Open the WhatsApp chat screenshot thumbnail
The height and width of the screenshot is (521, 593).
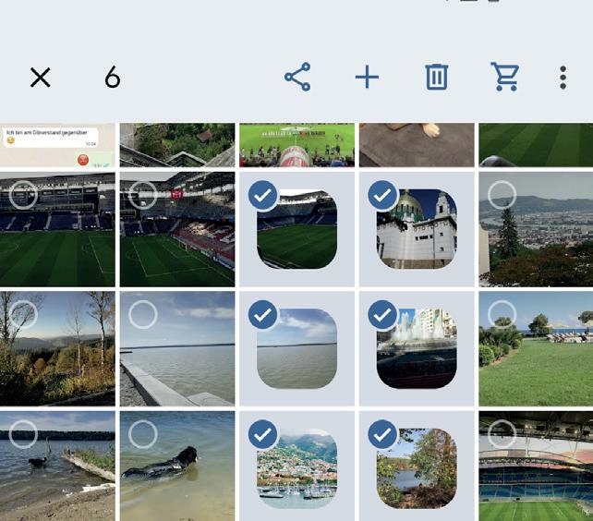[57, 145]
